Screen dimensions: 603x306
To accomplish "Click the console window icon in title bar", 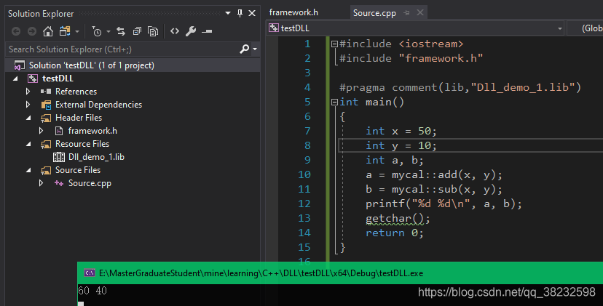I will click(90, 273).
